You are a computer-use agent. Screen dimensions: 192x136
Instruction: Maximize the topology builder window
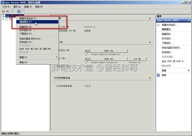pos(186,2)
